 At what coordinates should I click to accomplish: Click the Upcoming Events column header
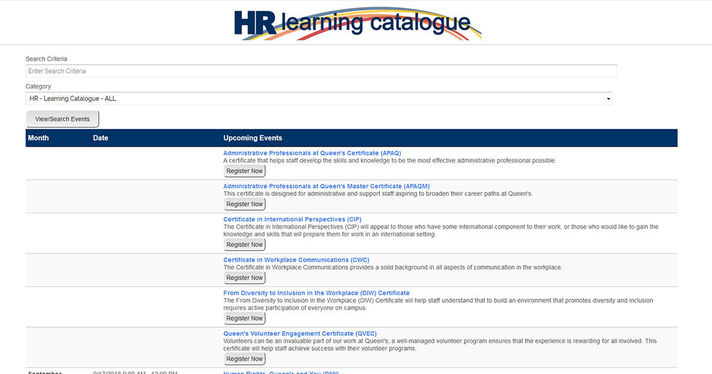point(253,138)
